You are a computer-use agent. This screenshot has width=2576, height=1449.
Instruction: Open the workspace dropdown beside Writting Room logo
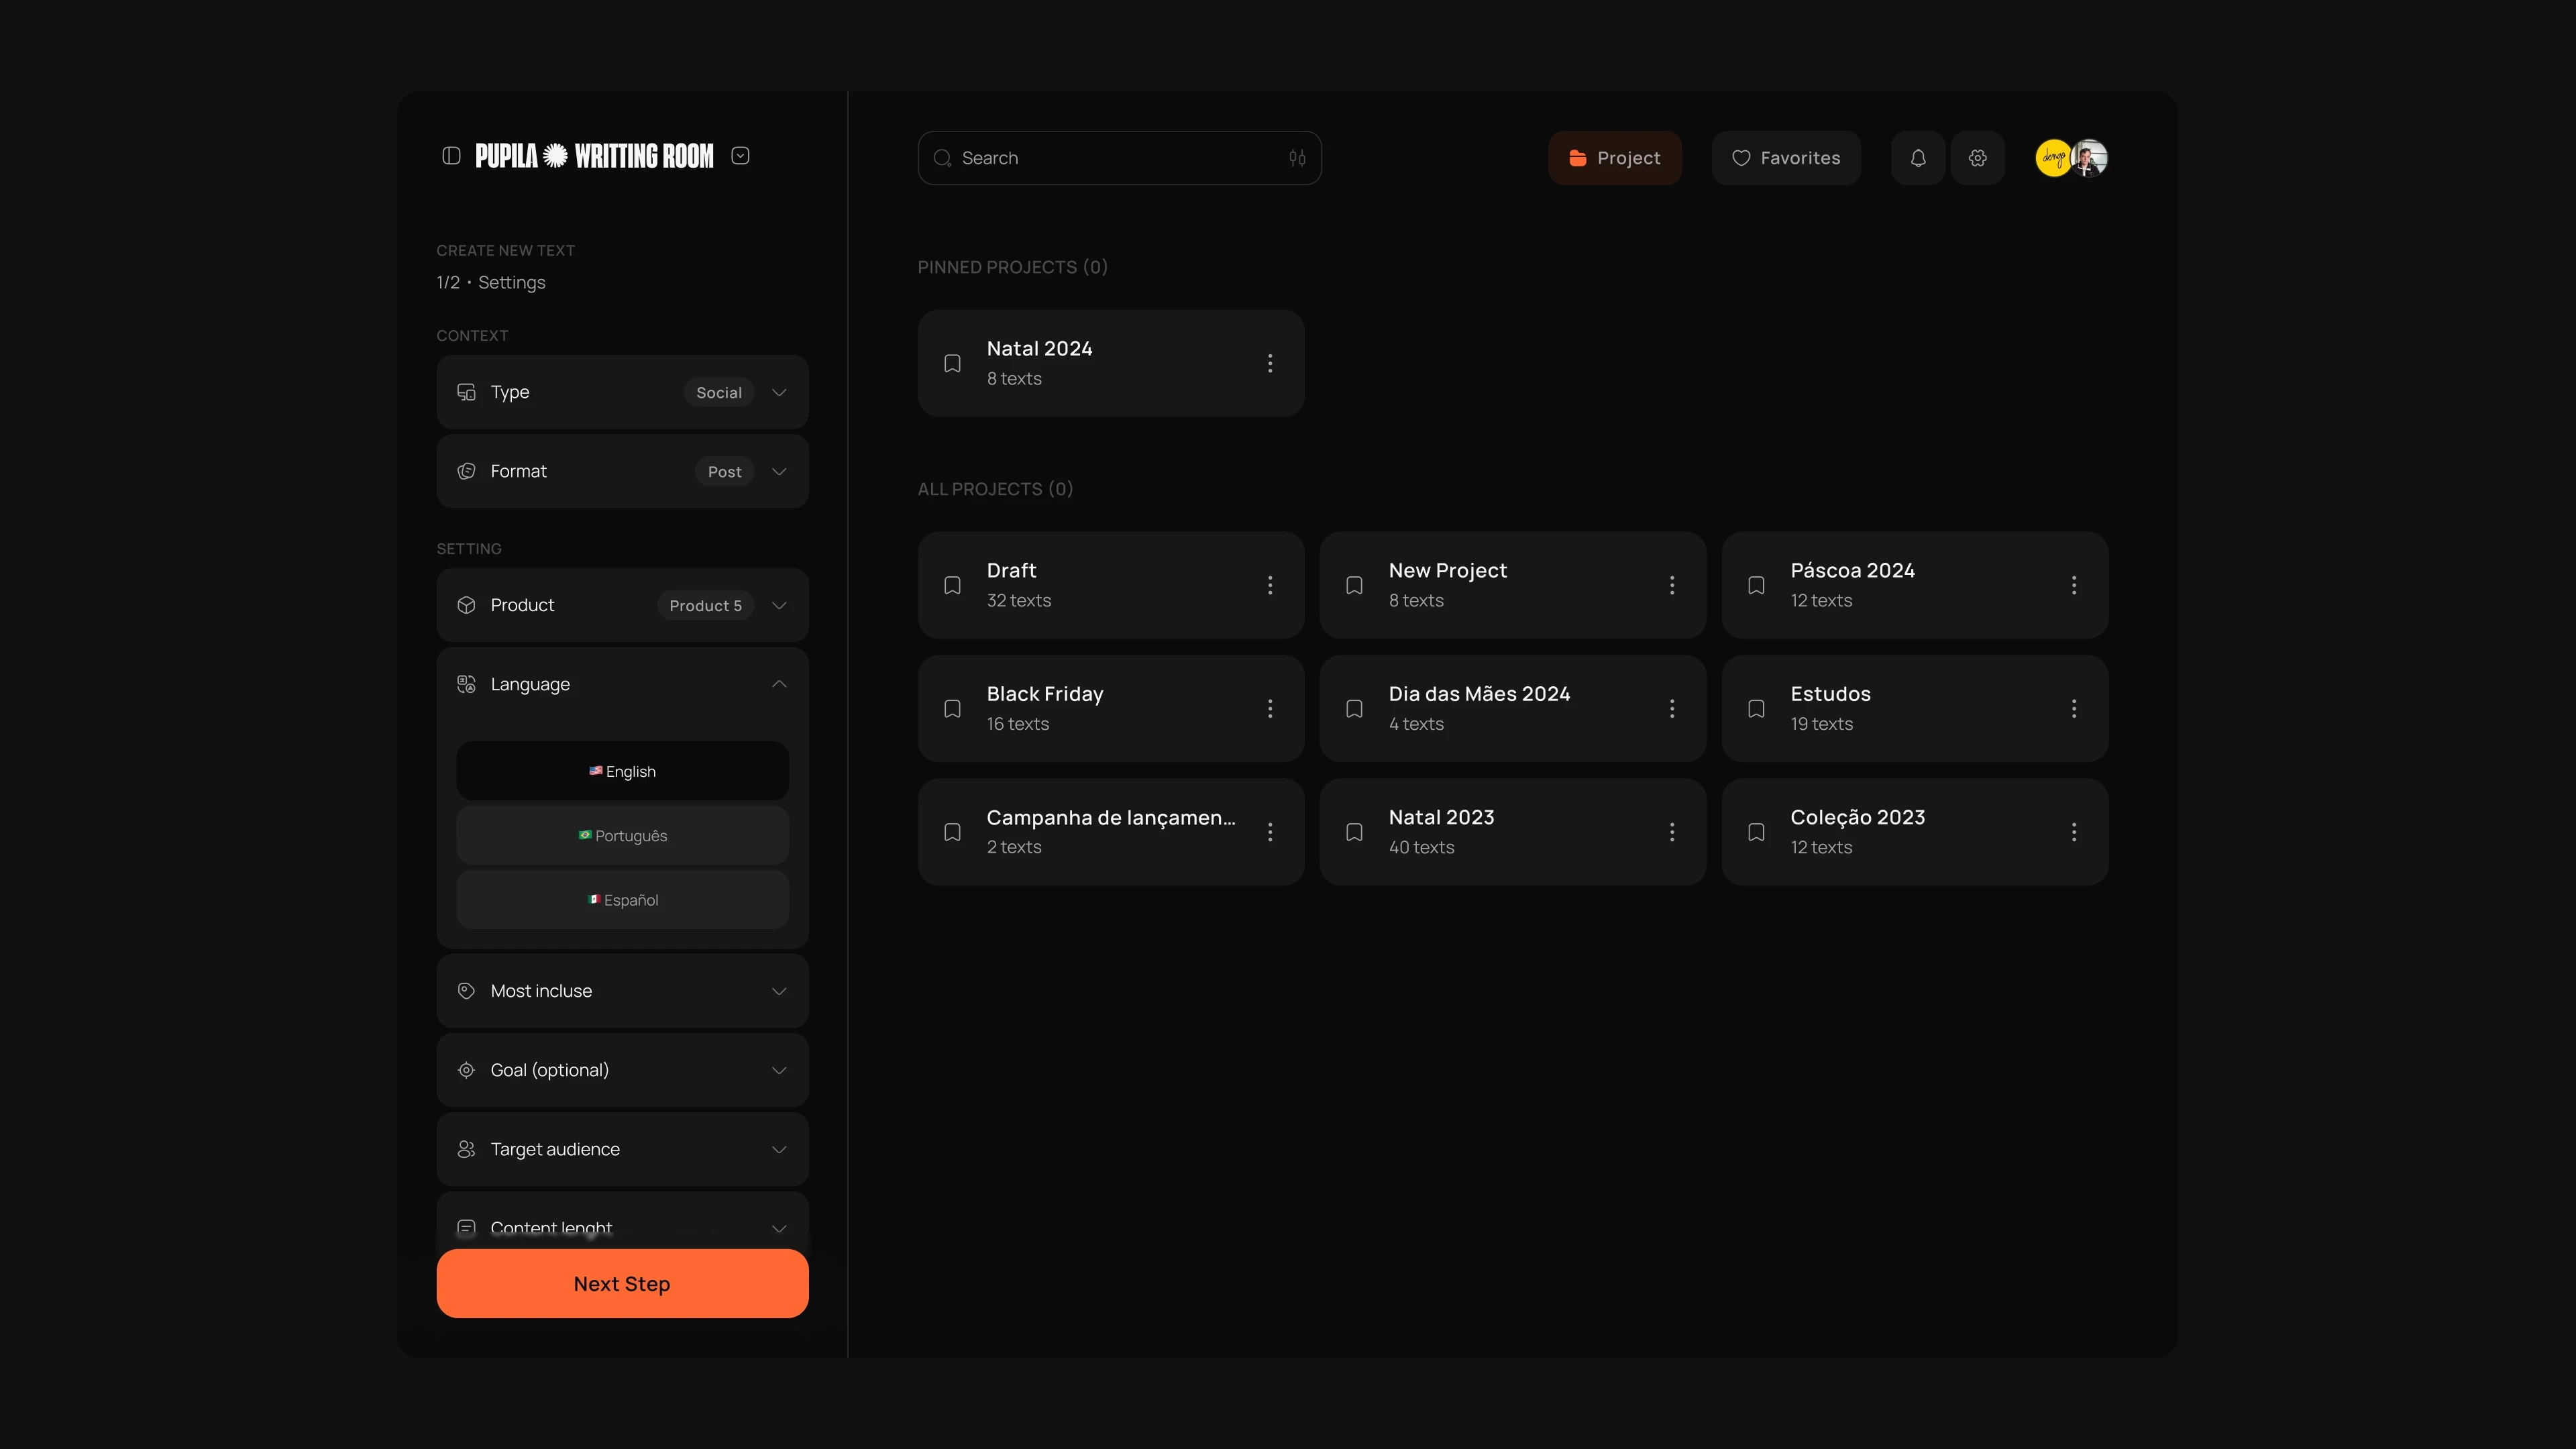point(740,156)
